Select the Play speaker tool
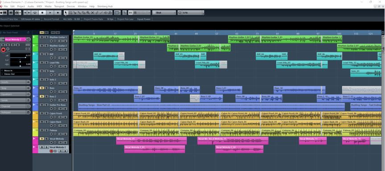This screenshot has width=385, height=171. point(106,12)
